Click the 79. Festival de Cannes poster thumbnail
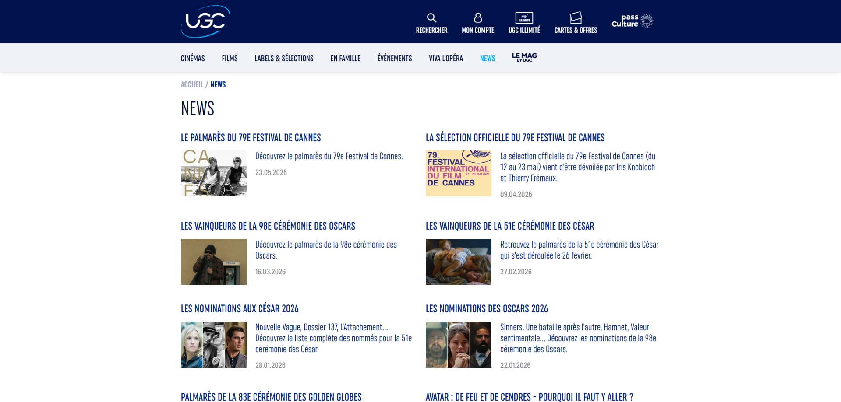 coord(459,173)
